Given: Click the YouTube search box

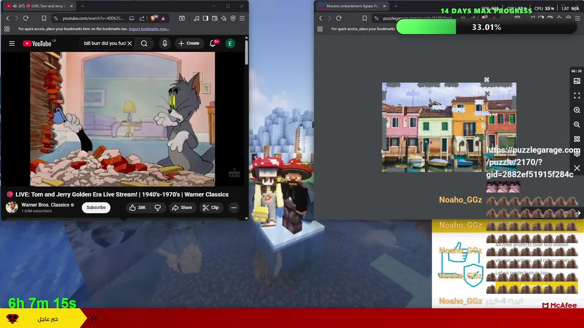Looking at the screenshot, I should (104, 43).
